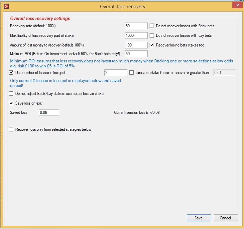Tick Recover loss only from selected strategies
This screenshot has width=244, height=229.
tap(11, 129)
